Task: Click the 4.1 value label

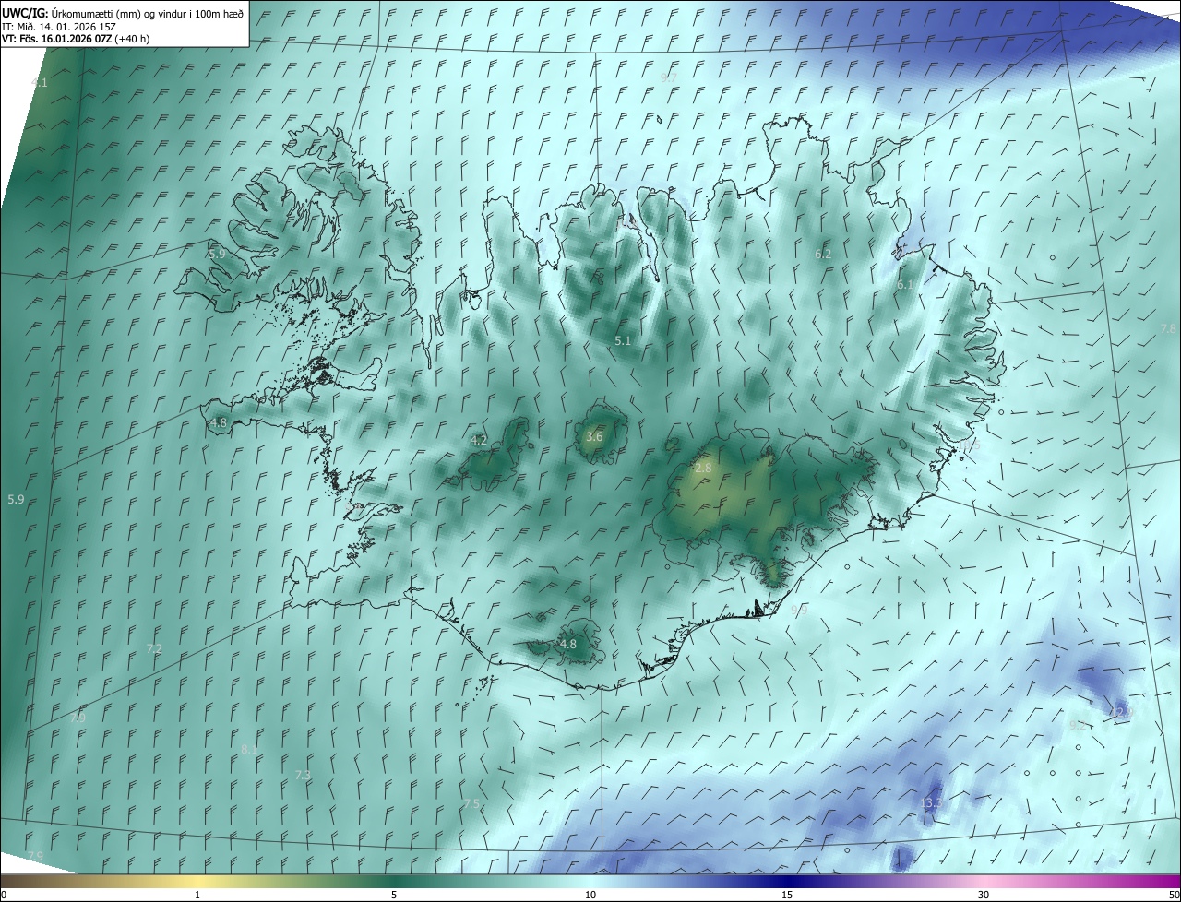Action: [40, 83]
